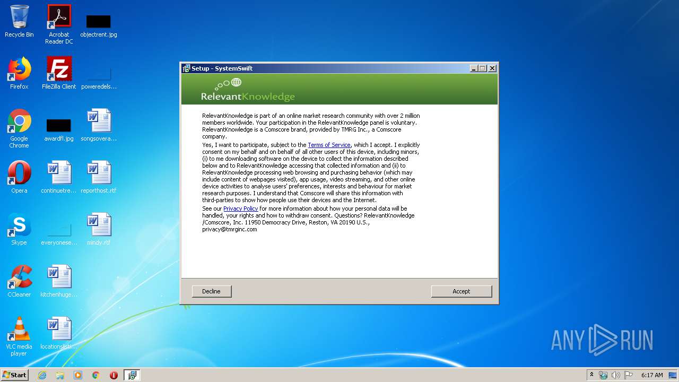Open Opera from the taskbar
Screen dimensions: 679x382
(x=114, y=375)
